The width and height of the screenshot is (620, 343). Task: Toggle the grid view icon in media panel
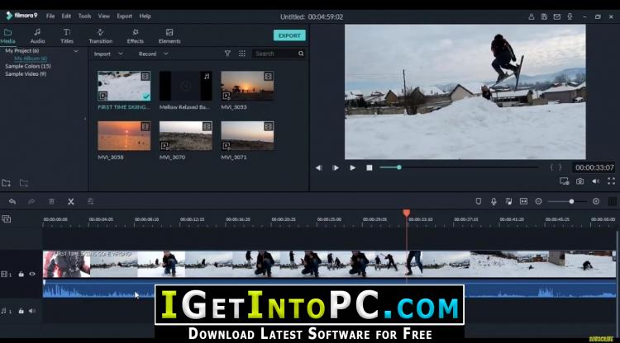[242, 54]
